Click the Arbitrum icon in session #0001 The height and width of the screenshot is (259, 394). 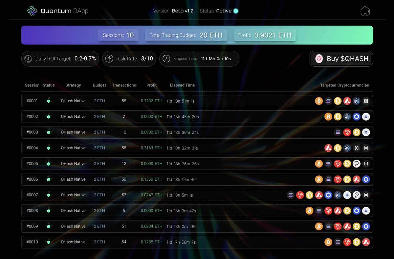(x=357, y=101)
